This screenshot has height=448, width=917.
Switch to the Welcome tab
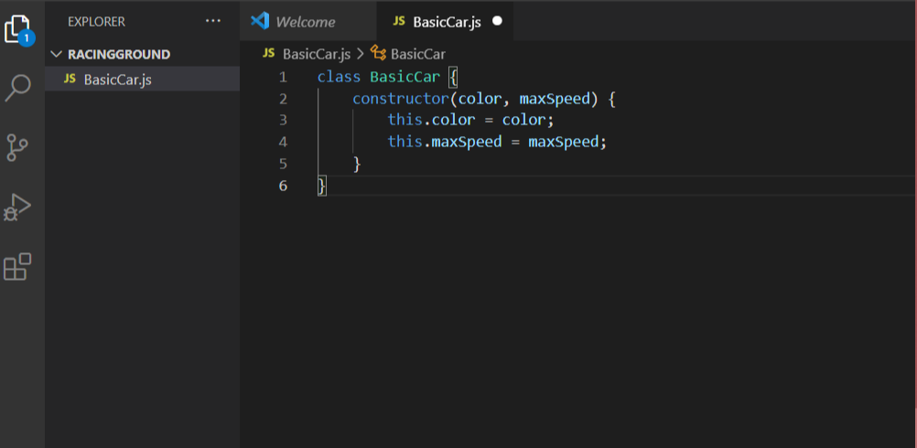(306, 22)
